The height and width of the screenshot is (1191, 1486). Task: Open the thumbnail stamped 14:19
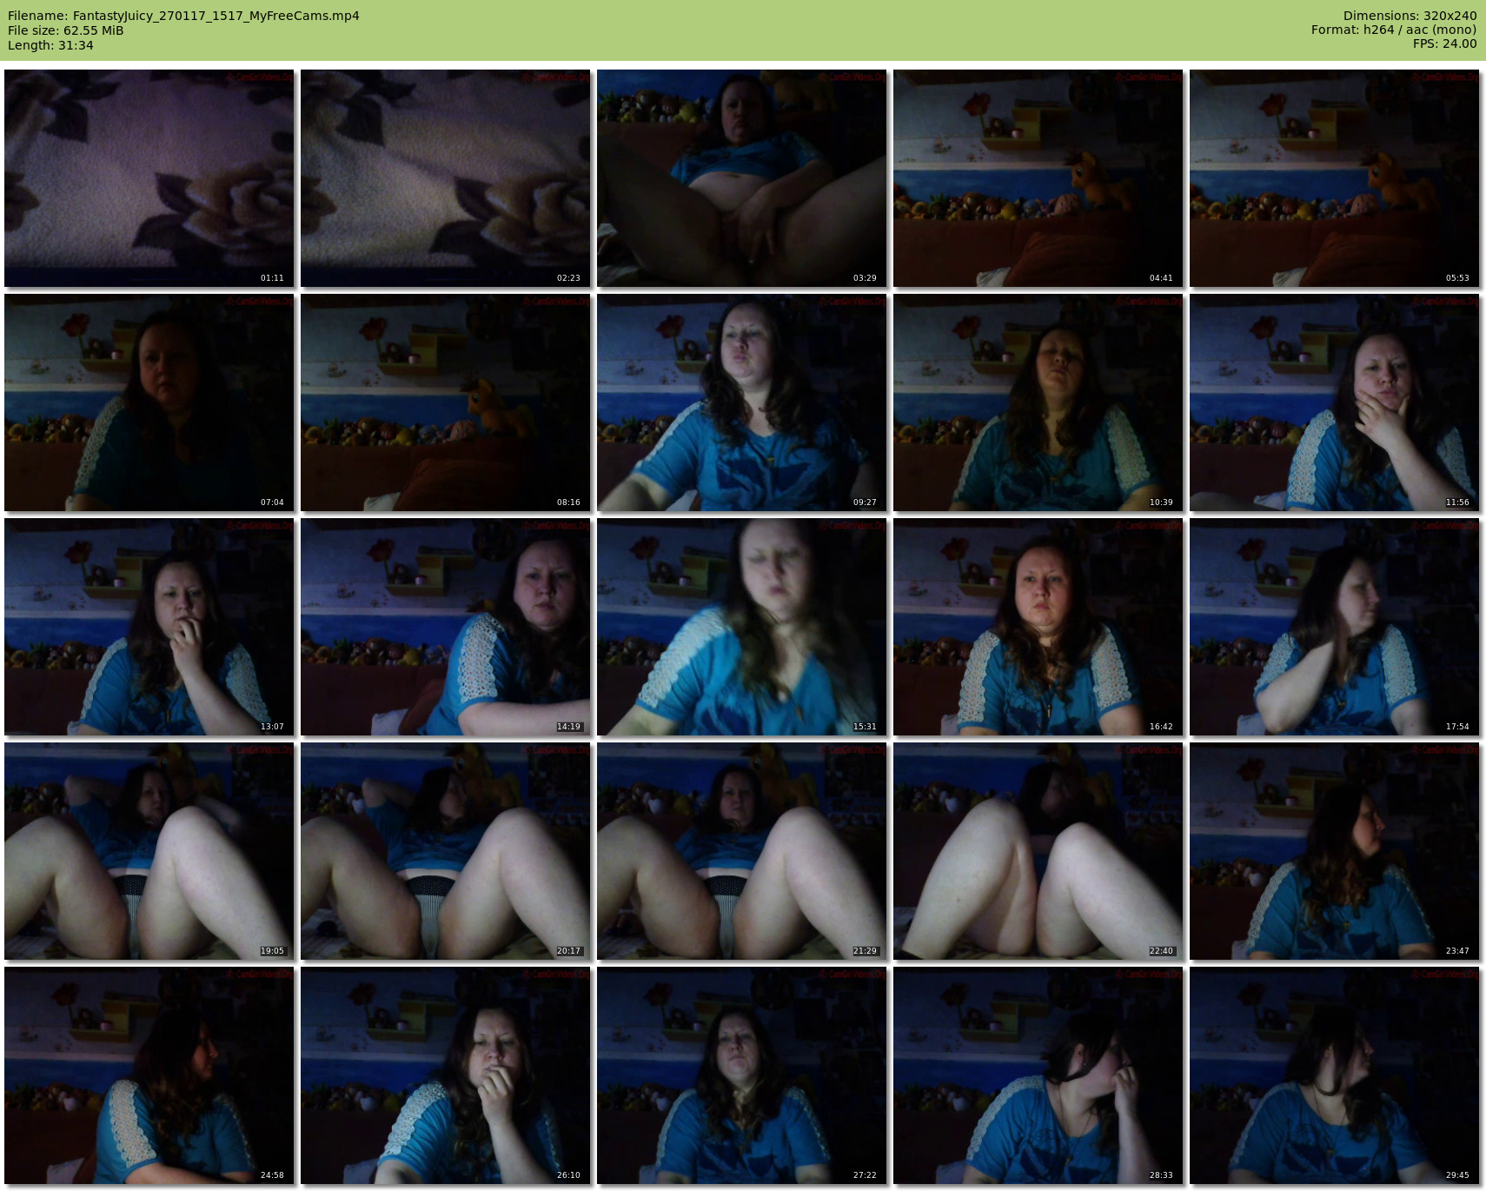click(x=446, y=627)
